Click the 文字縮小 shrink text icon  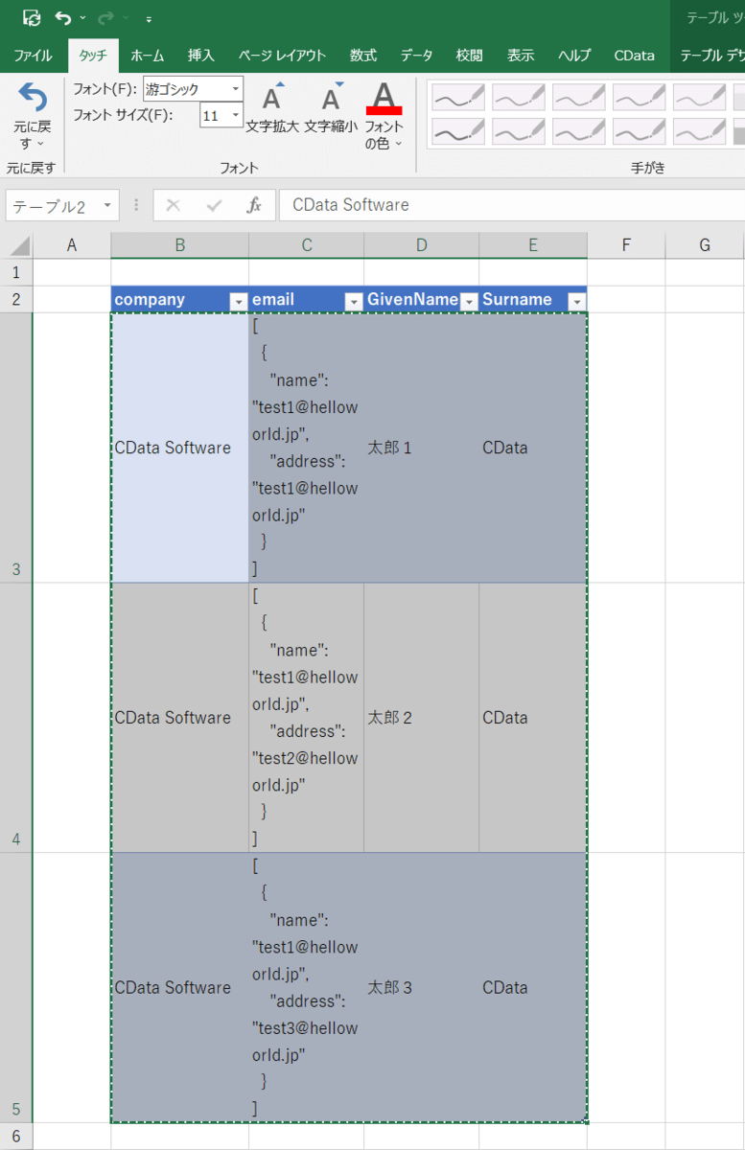331,106
